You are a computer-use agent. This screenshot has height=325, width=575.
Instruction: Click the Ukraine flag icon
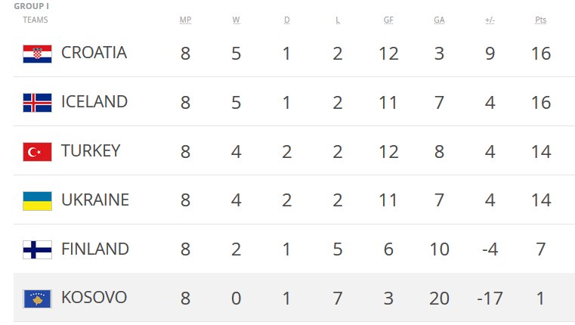(37, 200)
